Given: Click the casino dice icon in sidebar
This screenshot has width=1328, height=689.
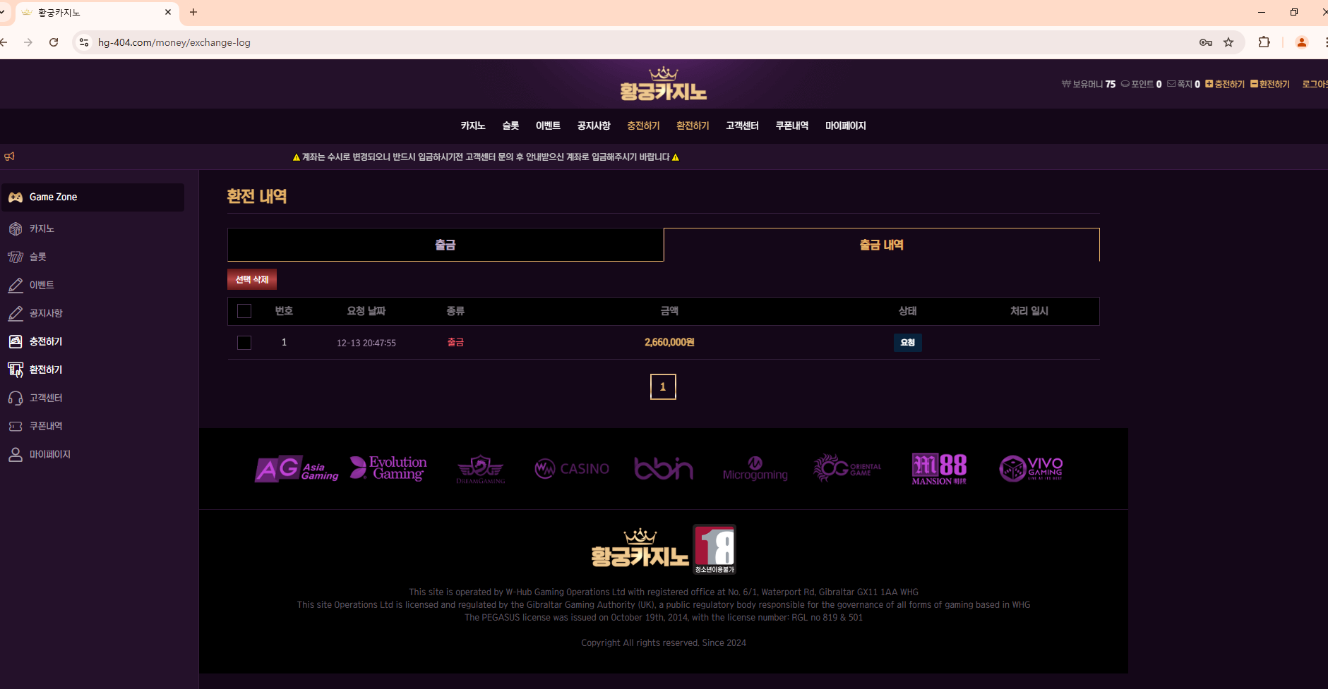Looking at the screenshot, I should tap(16, 229).
